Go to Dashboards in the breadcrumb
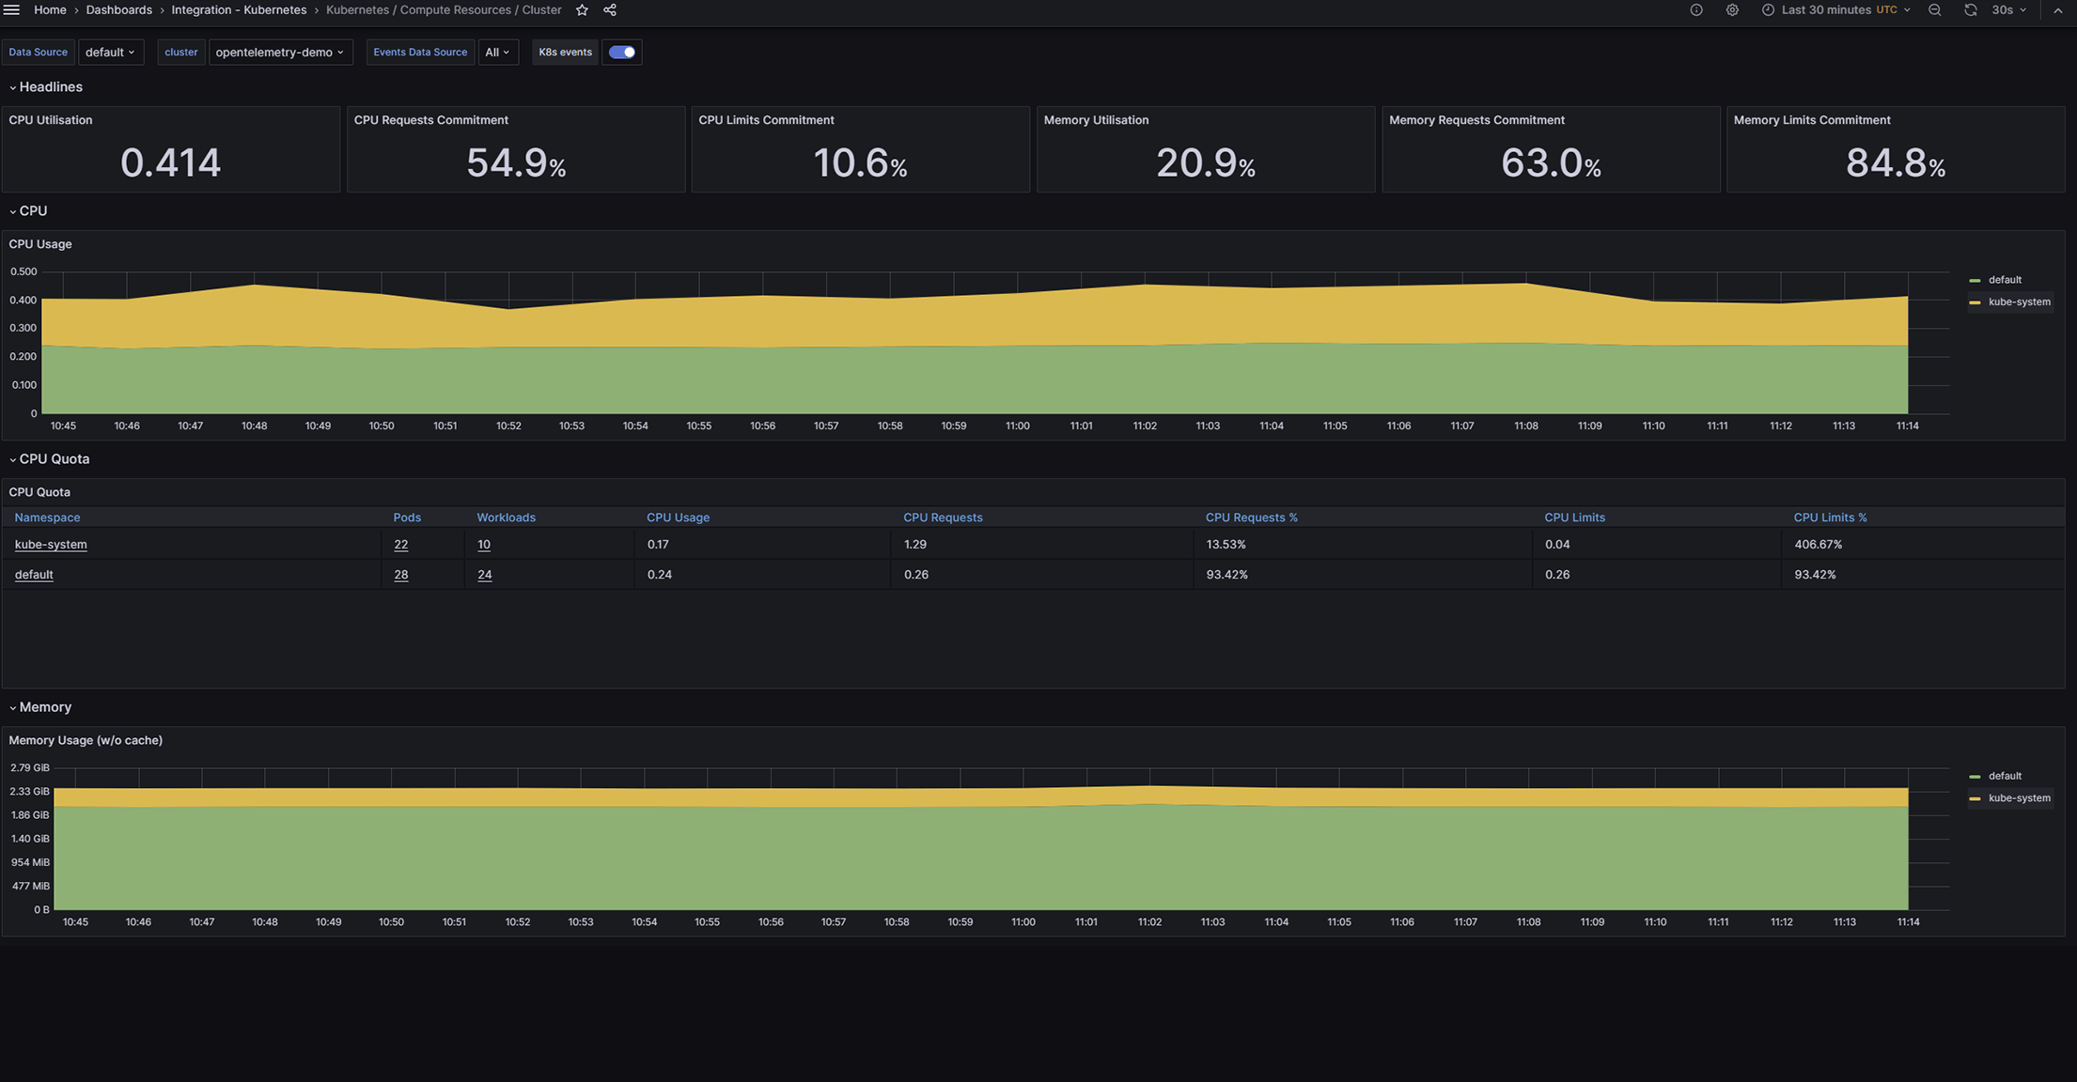2077x1082 pixels. pyautogui.click(x=119, y=10)
